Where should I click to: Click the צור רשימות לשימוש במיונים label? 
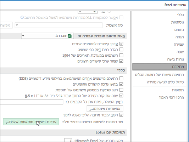pos(92,122)
